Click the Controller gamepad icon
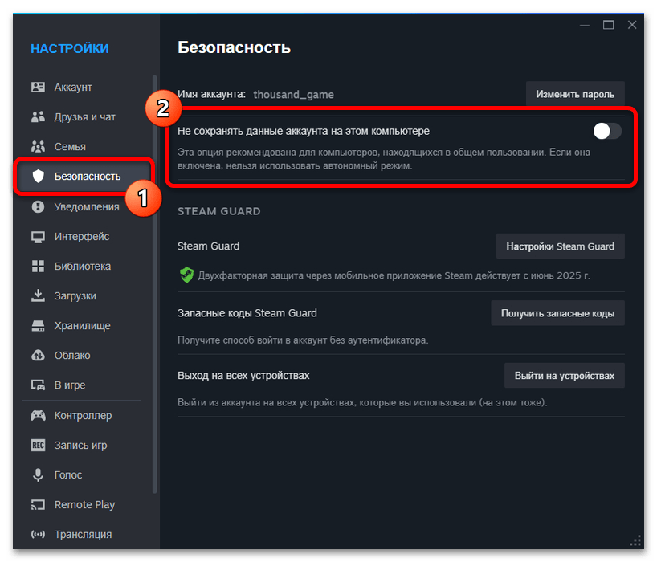Screen dimensions: 657x562 pyautogui.click(x=38, y=416)
